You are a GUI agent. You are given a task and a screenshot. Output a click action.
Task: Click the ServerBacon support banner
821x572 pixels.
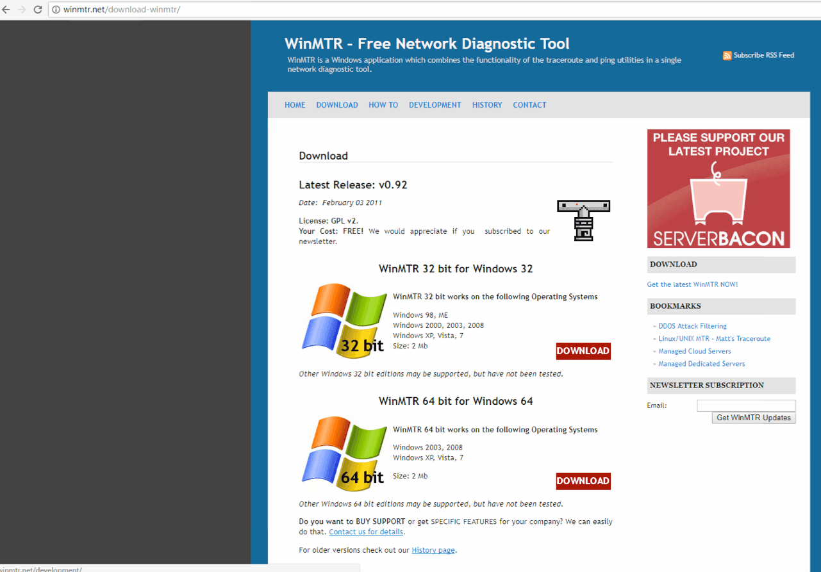click(718, 188)
